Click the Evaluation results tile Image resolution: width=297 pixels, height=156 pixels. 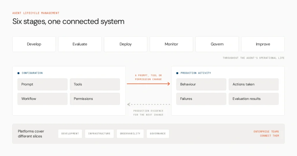click(x=253, y=99)
